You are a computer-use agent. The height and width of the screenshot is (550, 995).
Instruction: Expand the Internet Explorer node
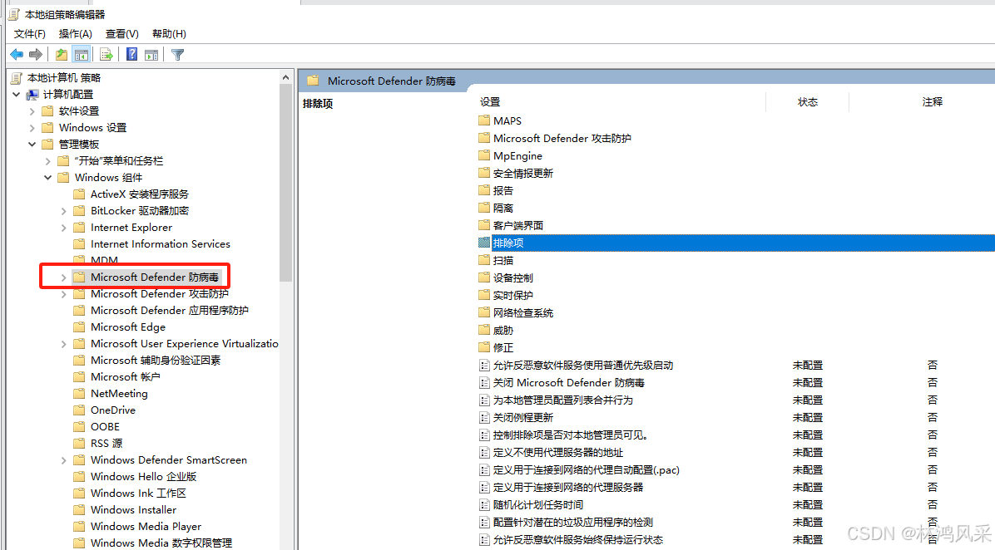tap(63, 228)
